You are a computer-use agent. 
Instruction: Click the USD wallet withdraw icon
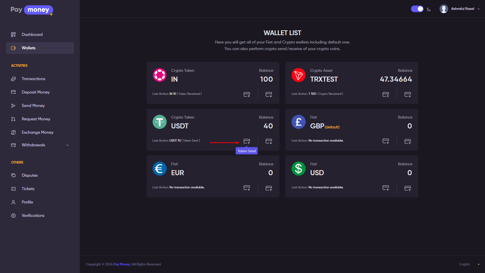click(x=408, y=188)
